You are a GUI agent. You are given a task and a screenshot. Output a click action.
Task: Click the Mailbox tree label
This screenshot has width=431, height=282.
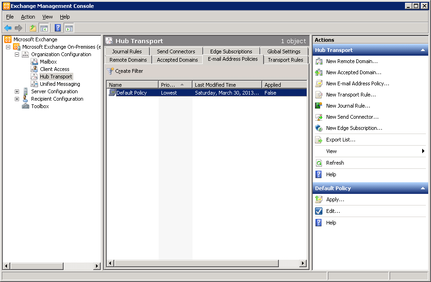(x=48, y=62)
